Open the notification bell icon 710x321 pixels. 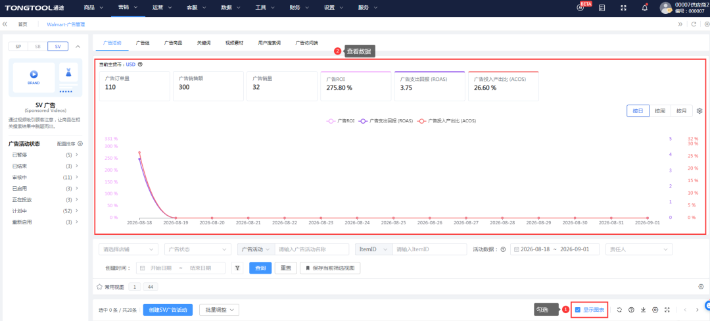pos(645,8)
